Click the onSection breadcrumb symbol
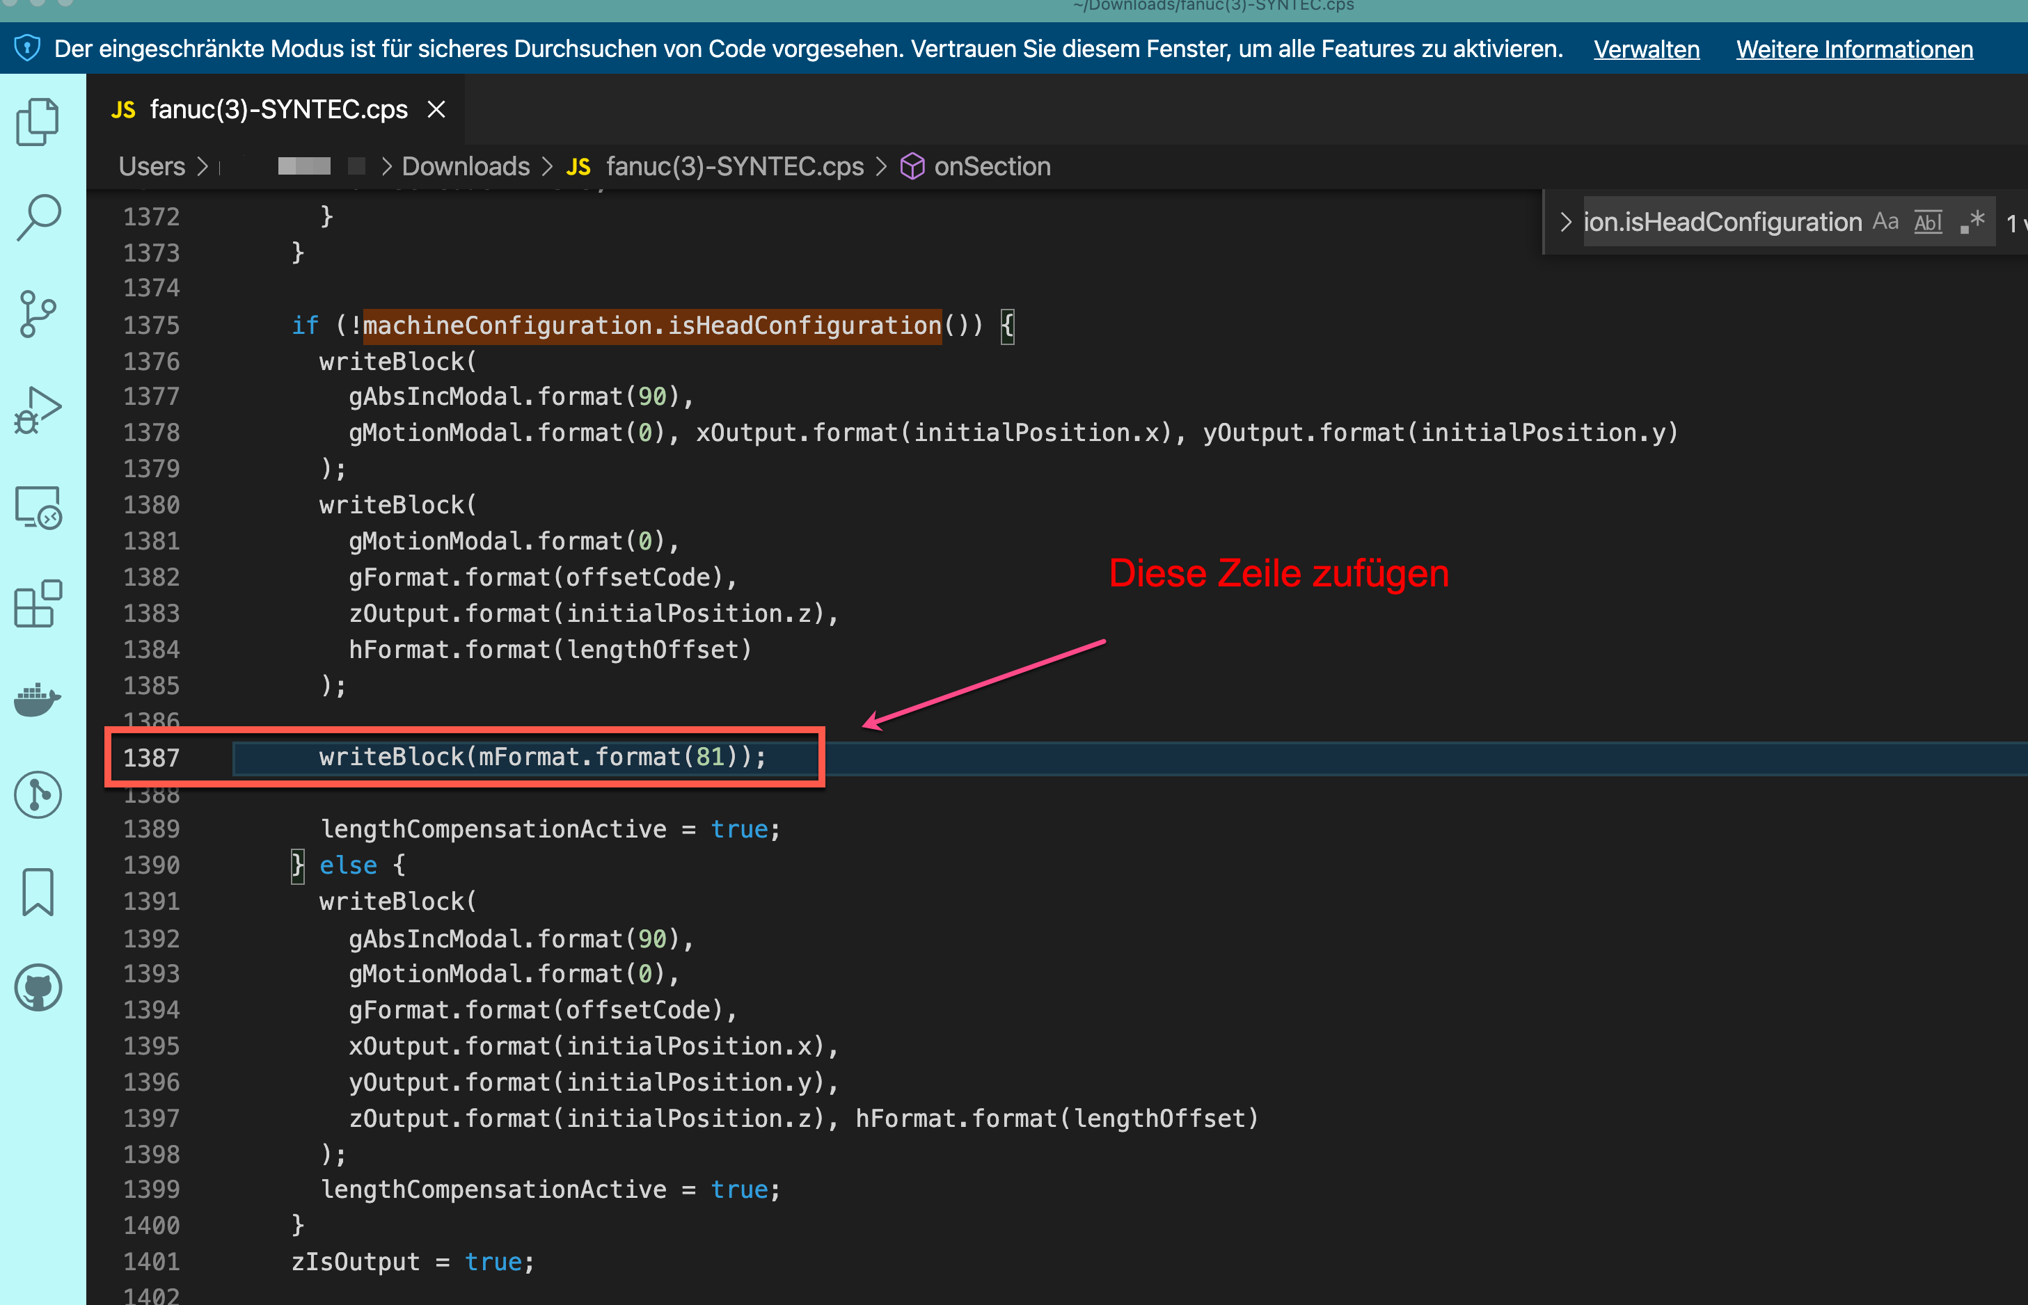This screenshot has height=1305, width=2028. (991, 166)
